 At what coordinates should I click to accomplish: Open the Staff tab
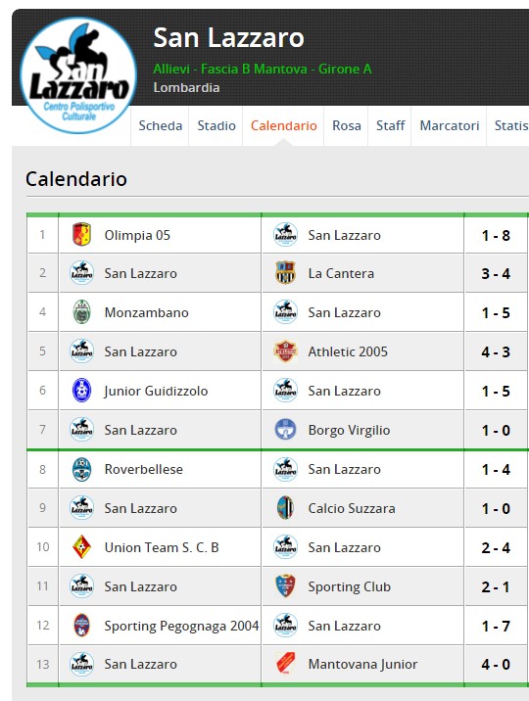(x=390, y=125)
